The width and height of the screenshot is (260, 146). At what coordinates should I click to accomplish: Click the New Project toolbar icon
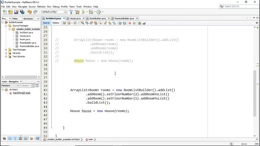(x=11, y=12)
